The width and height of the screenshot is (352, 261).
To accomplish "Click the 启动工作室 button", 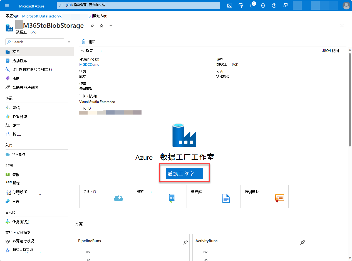I will [184, 174].
